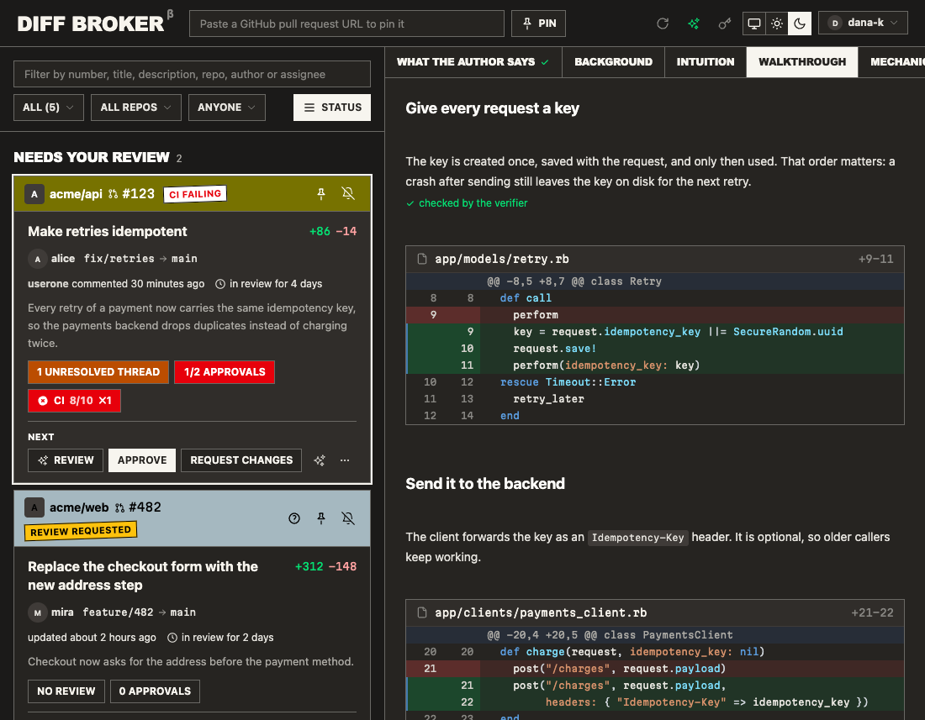The height and width of the screenshot is (720, 925).
Task: Click the '+9−11' retry.rb change count
Action: tap(875, 260)
